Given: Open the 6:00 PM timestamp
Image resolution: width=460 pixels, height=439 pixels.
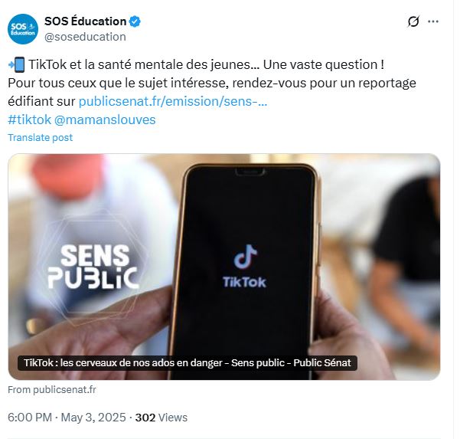Looking at the screenshot, I should click(x=30, y=418).
